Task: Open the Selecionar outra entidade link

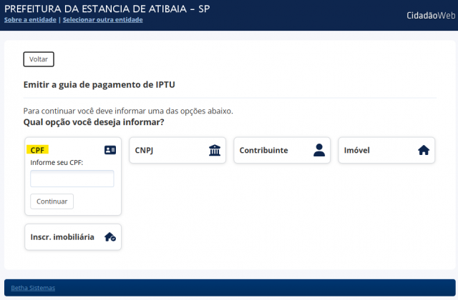Action: tap(102, 20)
